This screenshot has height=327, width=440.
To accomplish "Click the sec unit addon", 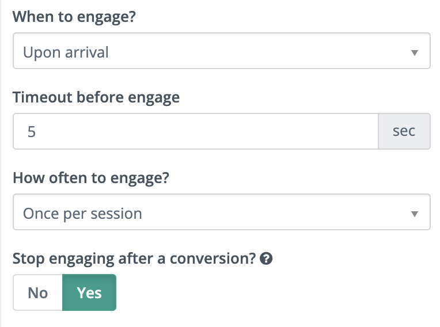I will pyautogui.click(x=404, y=131).
